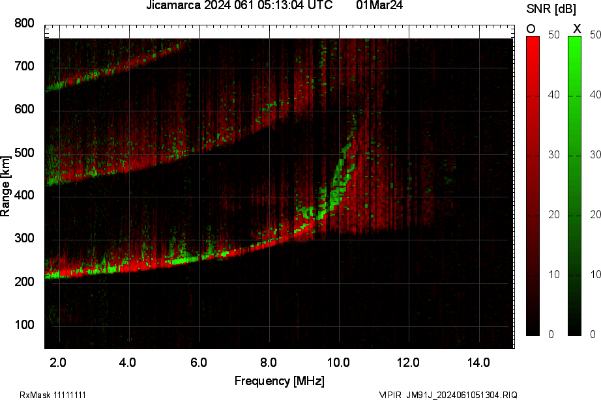The width and height of the screenshot is (601, 400).
Task: Click the red O-mode SNR color bar
Action: pyautogui.click(x=533, y=186)
